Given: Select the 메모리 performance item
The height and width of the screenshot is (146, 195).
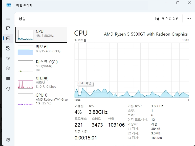Looking at the screenshot, I should 41,50.
